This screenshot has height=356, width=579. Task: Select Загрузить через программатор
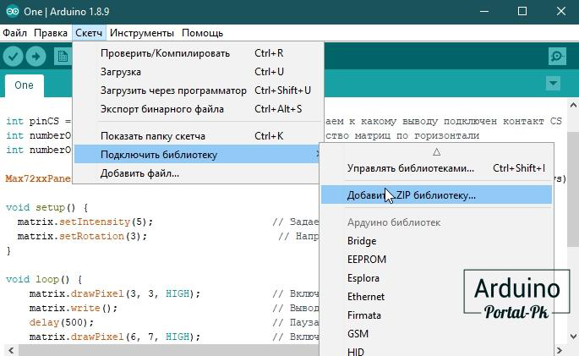coord(199,90)
